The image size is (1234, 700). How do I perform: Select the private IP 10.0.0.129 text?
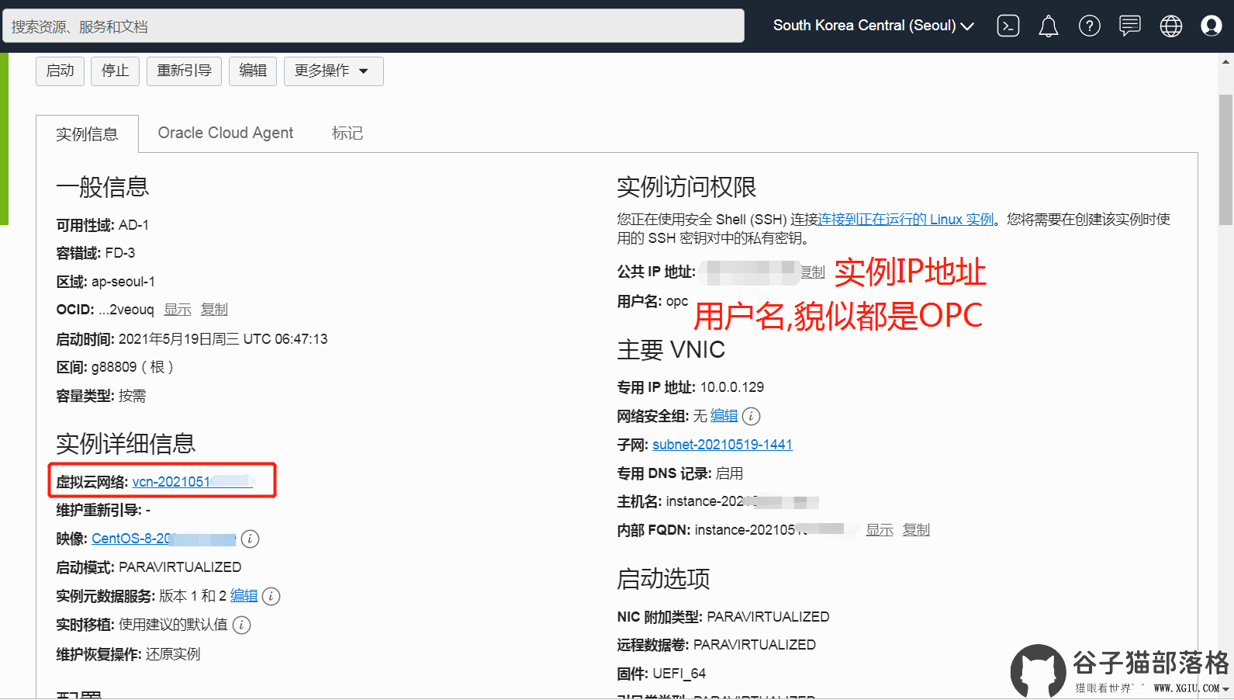(732, 387)
